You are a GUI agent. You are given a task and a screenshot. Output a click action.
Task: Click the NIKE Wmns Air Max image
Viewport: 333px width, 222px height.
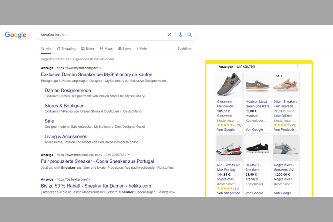tap(229, 148)
